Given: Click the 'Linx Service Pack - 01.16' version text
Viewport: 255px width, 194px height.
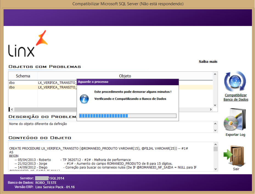Looking at the screenshot, I should click(x=55, y=187).
